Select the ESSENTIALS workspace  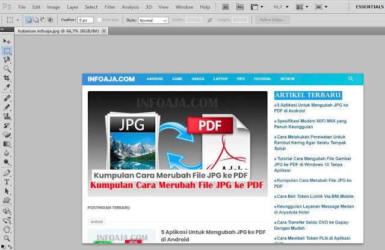pos(369,7)
